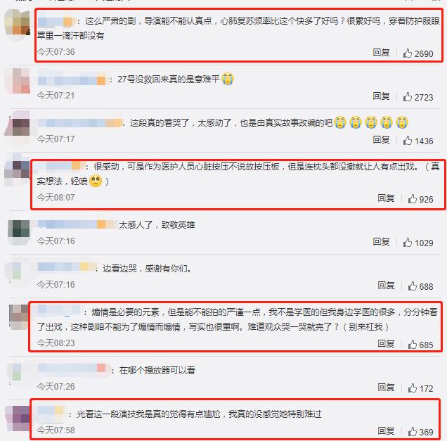
Task: Reply to 在哪个播放器可以看 comment
Action: [x=386, y=387]
